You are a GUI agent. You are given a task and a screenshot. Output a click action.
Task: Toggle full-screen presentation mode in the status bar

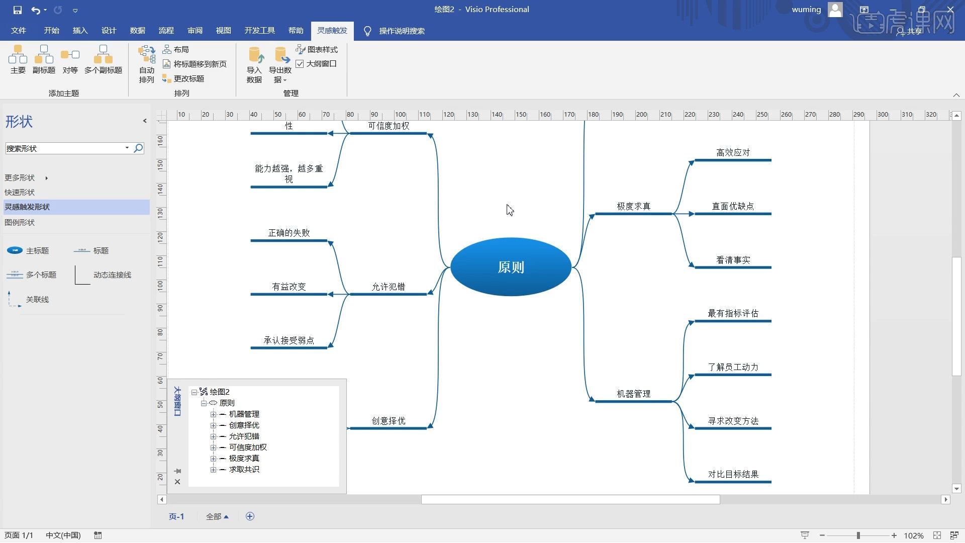806,535
